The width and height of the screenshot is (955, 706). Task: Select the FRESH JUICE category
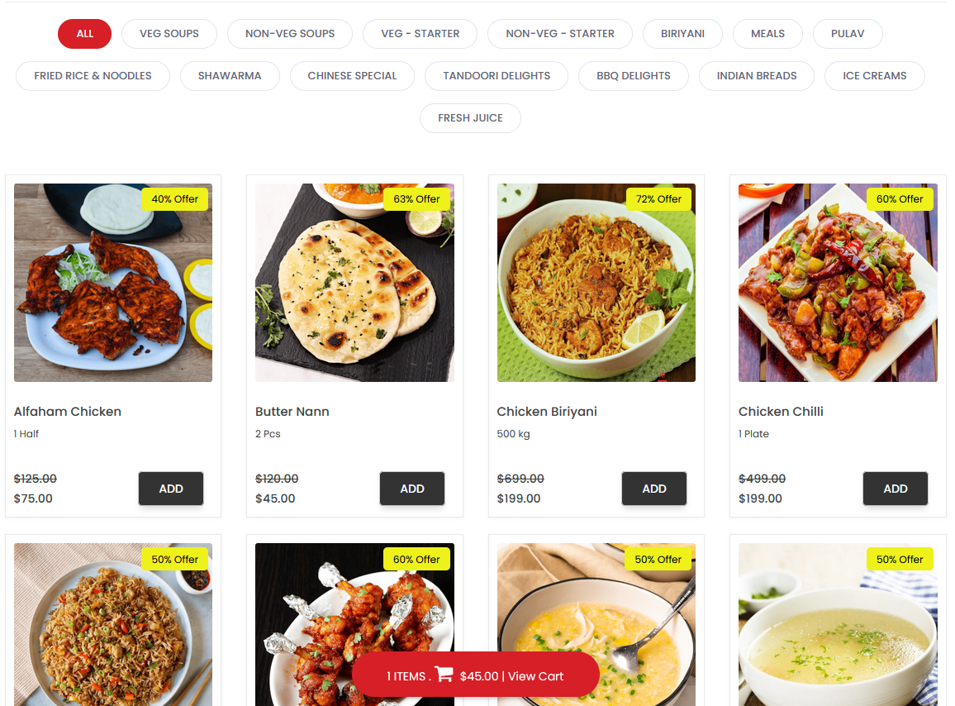coord(470,117)
